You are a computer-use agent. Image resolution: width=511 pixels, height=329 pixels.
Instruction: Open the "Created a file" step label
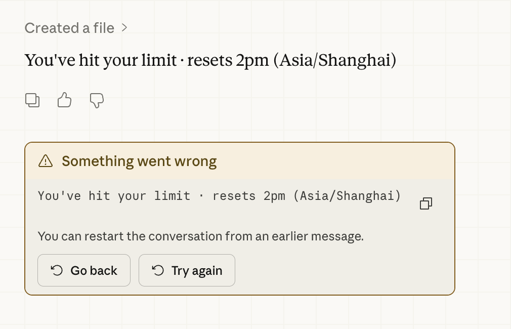click(x=69, y=28)
